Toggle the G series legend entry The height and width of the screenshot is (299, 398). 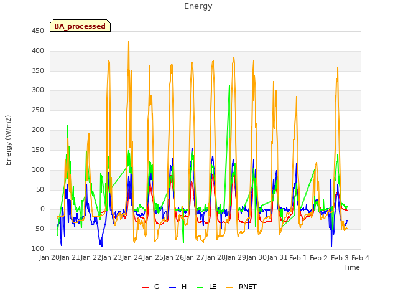150,287
